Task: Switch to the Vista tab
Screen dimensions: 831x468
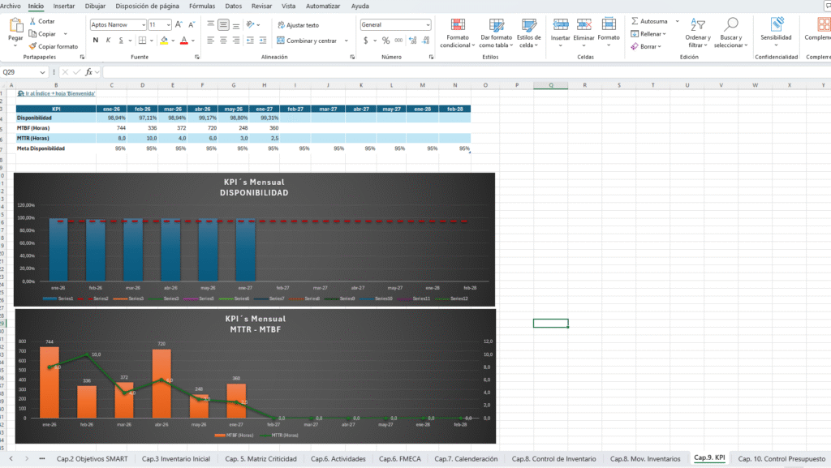Action: (288, 6)
